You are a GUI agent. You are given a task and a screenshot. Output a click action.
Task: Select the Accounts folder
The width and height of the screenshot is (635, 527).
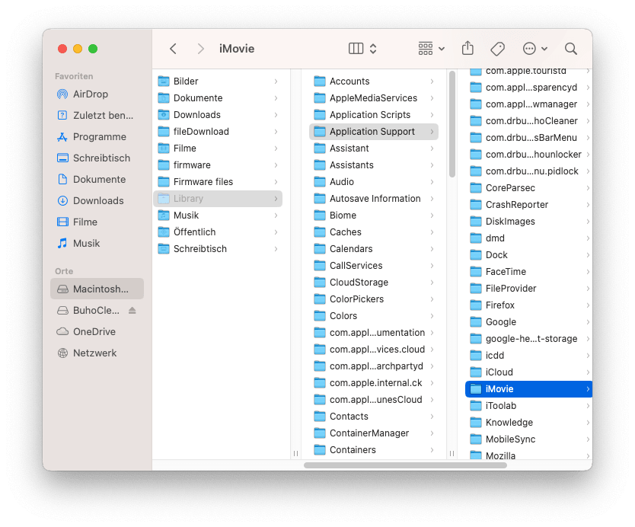tap(374, 81)
